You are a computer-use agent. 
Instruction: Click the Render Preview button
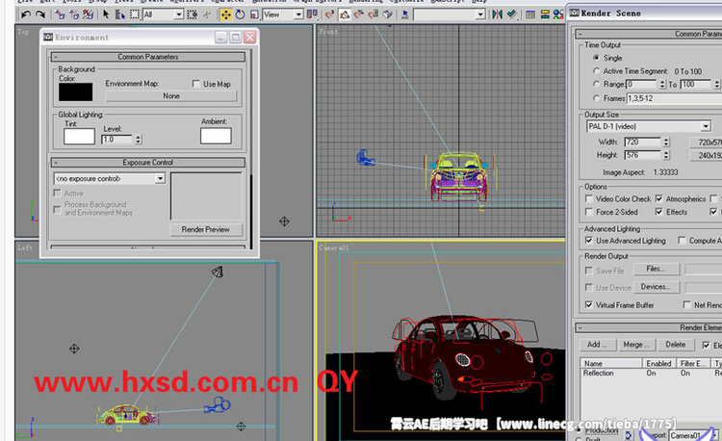pos(205,229)
